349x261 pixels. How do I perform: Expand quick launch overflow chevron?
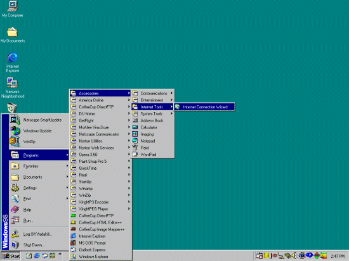[x=60, y=254]
